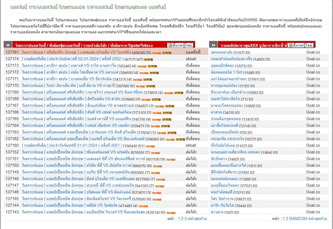Screen dimensions: 333x229
Task: Click author บอลคืนนี้ on thread 137161
Action: pyautogui.click(x=193, y=52)
